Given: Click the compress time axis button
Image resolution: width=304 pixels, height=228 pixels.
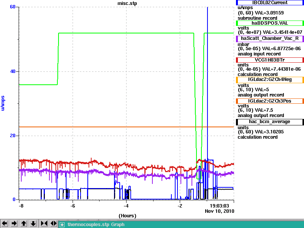Looking at the screenshot, I should tap(44, 223).
